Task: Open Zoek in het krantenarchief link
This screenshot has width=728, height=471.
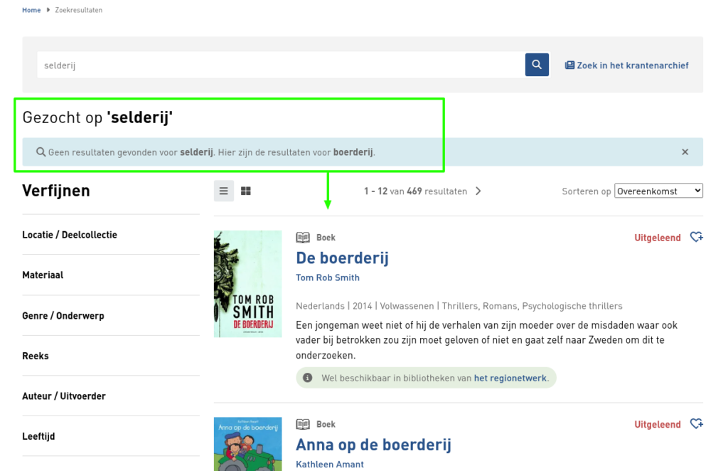Action: [626, 65]
